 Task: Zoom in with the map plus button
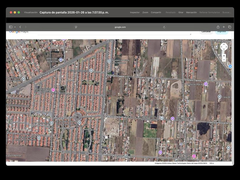pyautogui.click(x=224, y=56)
